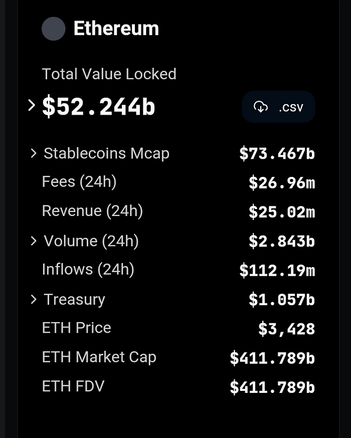Click the Stablecoins Mcap label
Screen dimensions: 351x438
click(106, 153)
